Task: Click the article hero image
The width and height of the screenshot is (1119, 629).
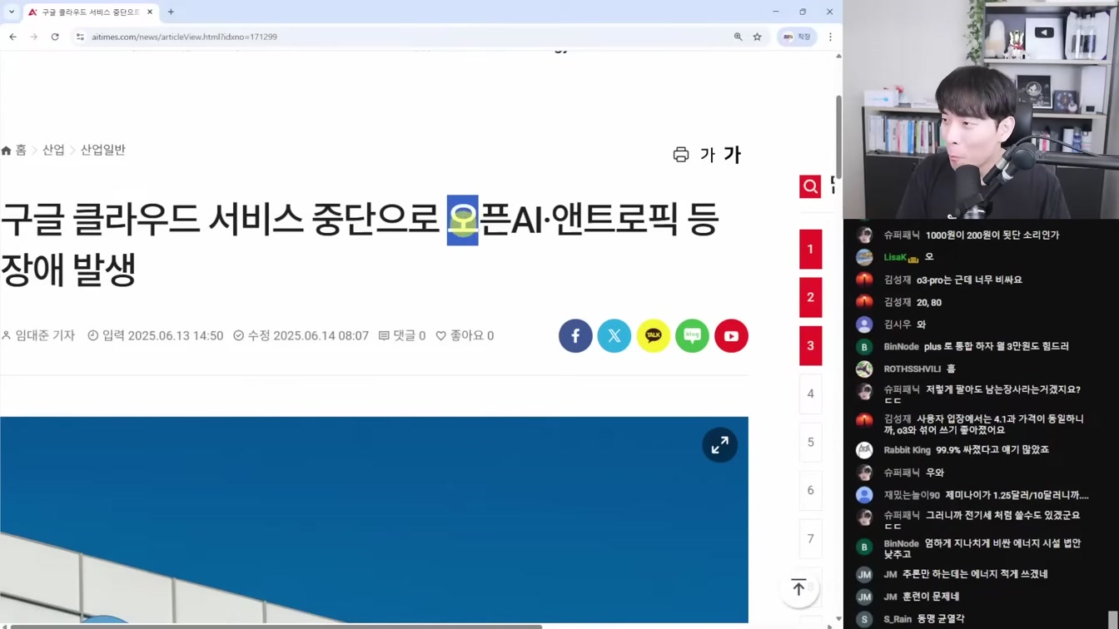Action: point(374,520)
